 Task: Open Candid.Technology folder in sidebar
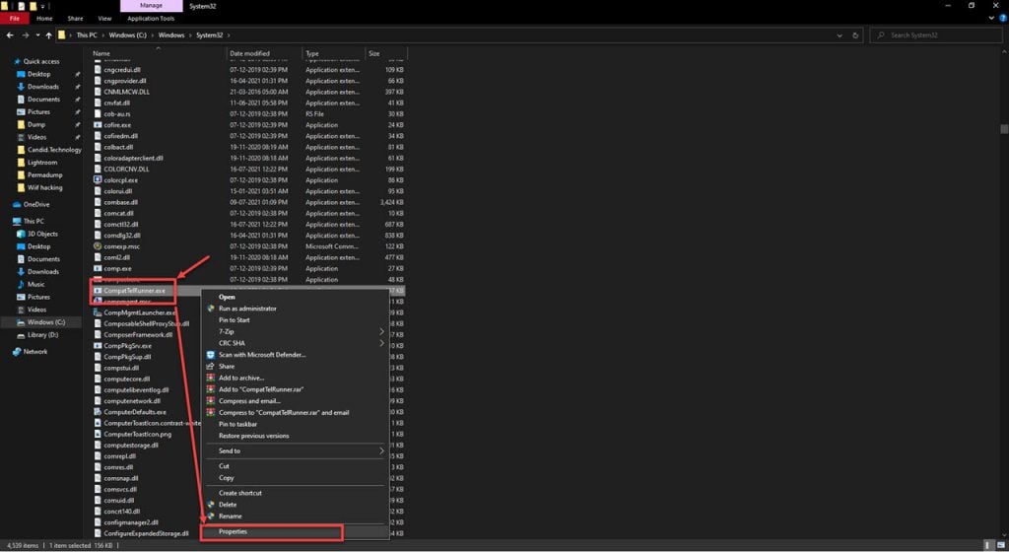click(54, 150)
